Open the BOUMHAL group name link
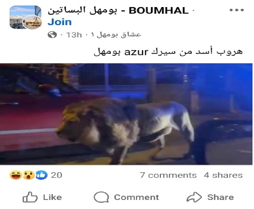 click(x=118, y=11)
